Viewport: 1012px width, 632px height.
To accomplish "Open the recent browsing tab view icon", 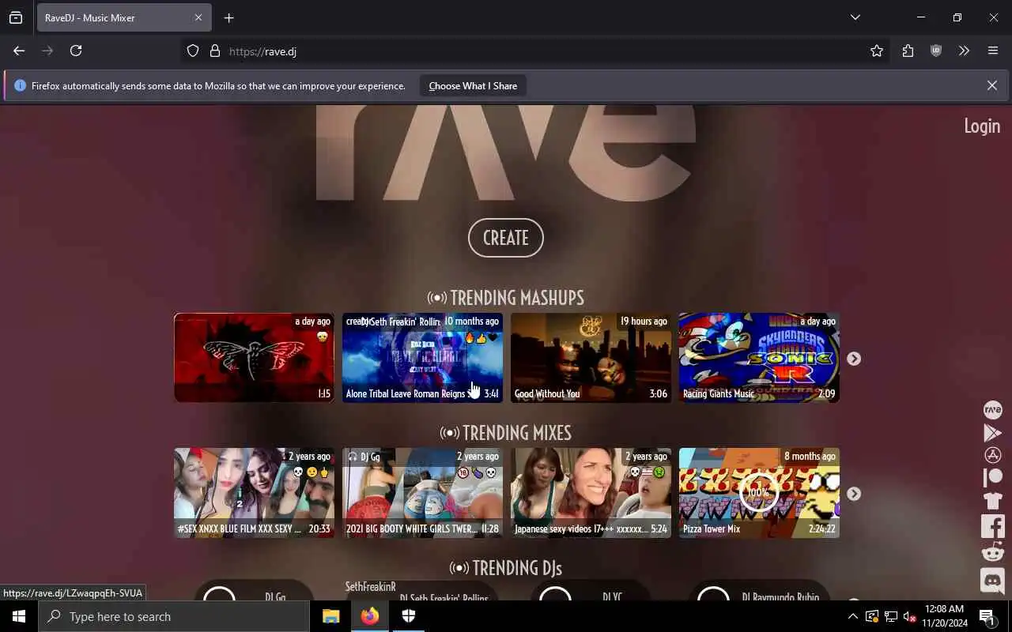I will 16,17.
